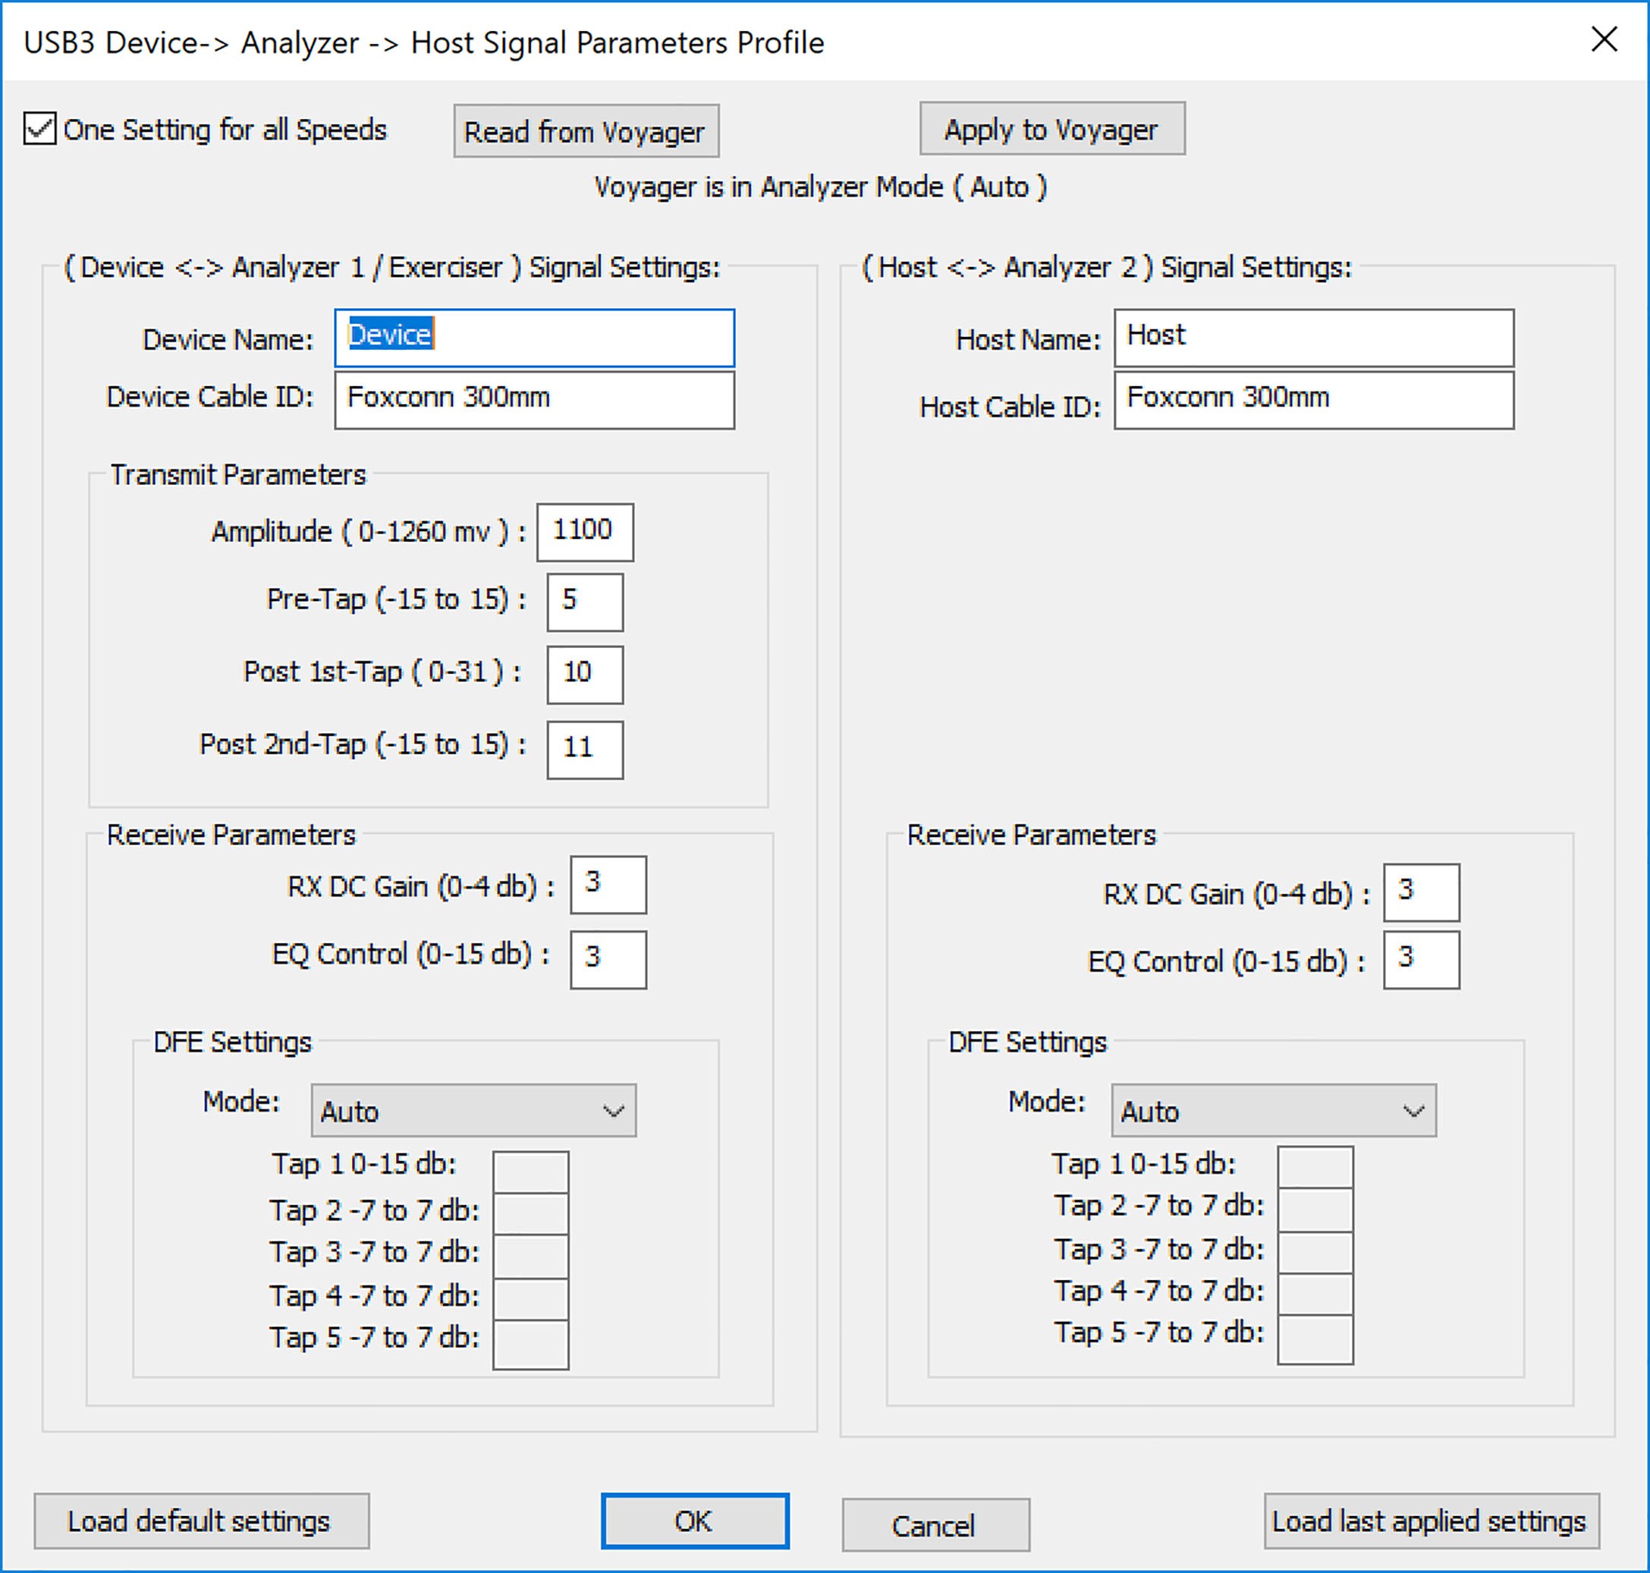Focus the Device Cable ID field
1650x1573 pixels.
pos(535,400)
